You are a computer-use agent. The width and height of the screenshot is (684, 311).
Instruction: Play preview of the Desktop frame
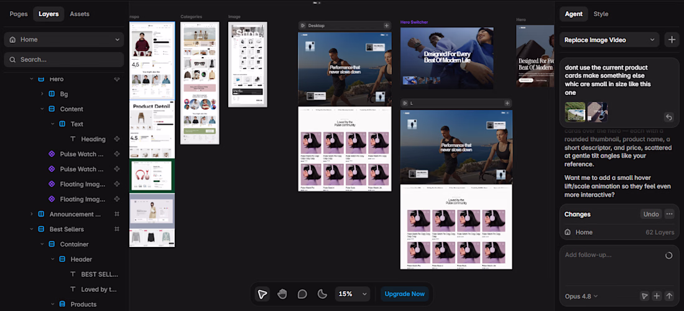coord(303,25)
